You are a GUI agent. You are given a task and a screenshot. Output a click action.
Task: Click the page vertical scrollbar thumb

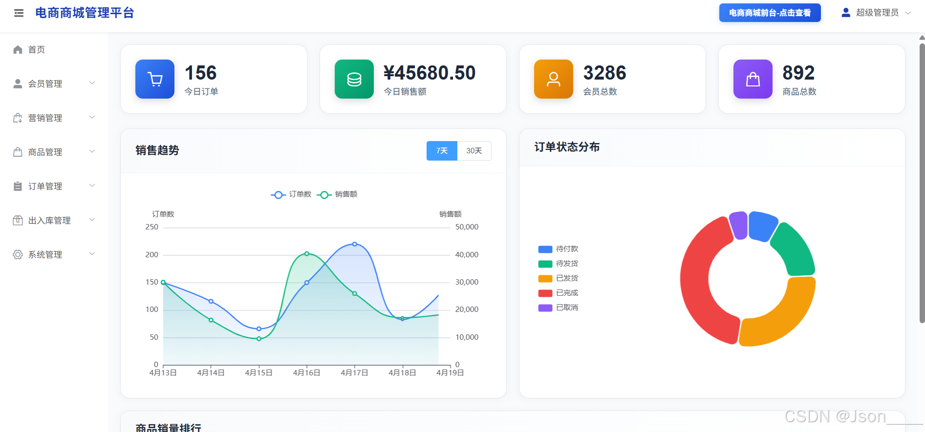[922, 183]
